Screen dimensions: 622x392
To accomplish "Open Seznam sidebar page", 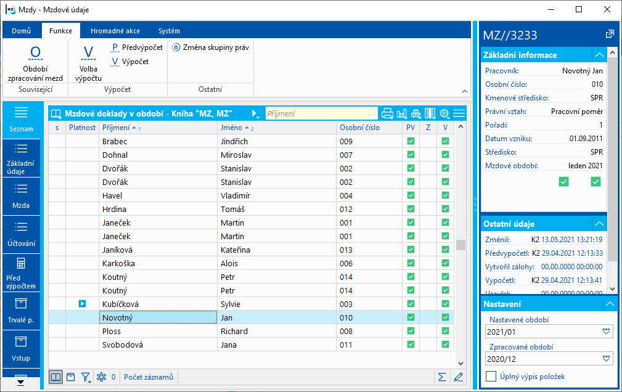I will [21, 120].
